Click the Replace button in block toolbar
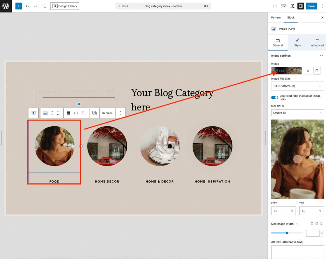 [x=107, y=113]
